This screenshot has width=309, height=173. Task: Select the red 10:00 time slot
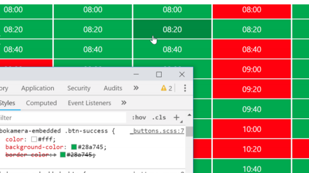pos(252,129)
